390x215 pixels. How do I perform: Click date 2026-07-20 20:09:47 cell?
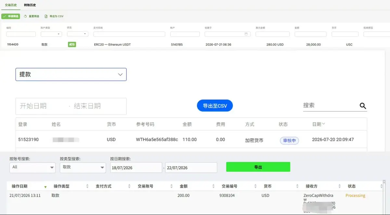[333, 140]
